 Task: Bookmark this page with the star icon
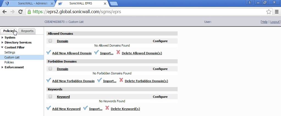(269, 12)
